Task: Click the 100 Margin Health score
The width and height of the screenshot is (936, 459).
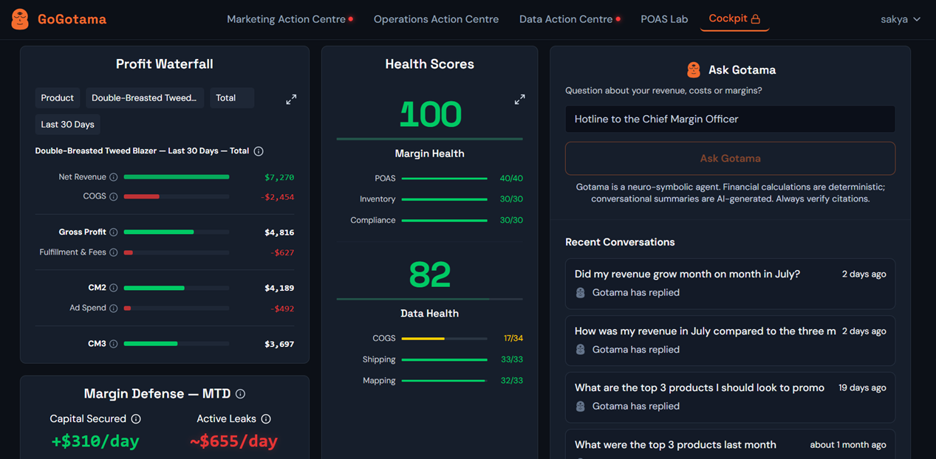Action: tap(430, 115)
